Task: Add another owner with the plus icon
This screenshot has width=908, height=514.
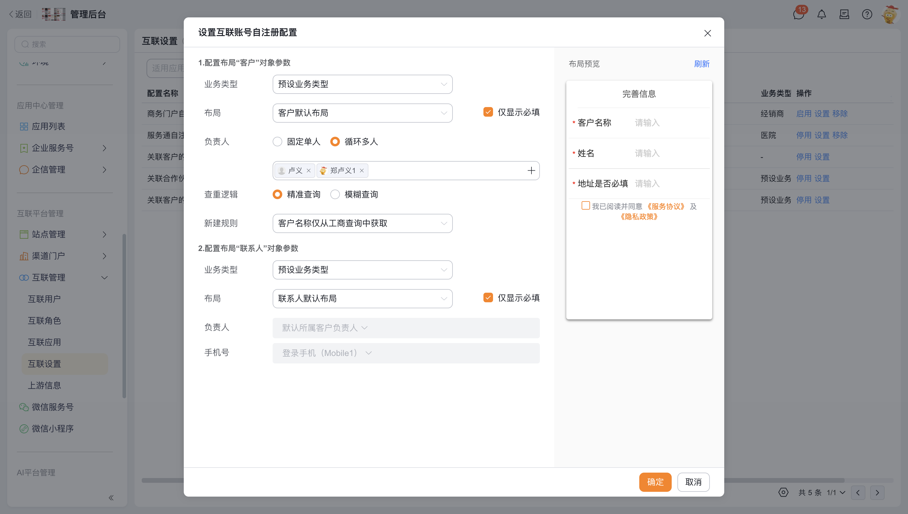Action: point(531,171)
